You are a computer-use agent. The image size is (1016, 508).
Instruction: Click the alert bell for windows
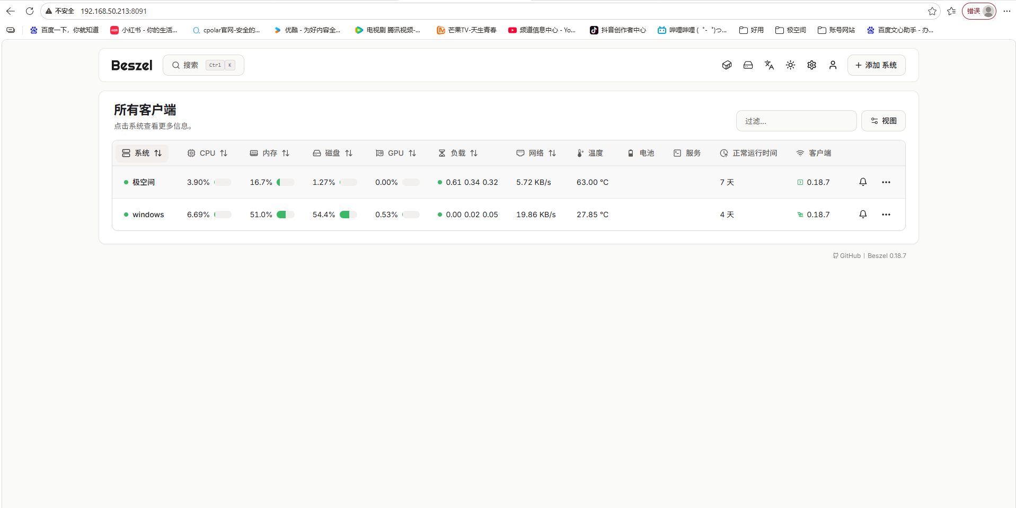pos(863,215)
